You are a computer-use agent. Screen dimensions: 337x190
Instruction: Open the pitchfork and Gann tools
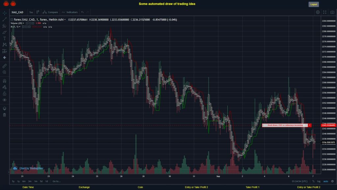(5, 26)
